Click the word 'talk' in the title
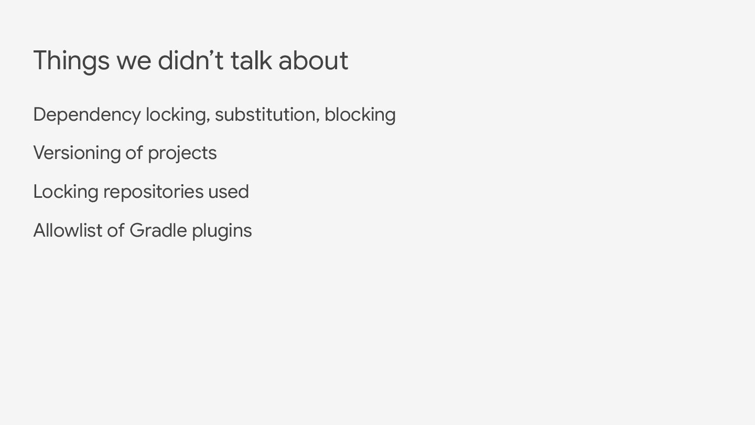The height and width of the screenshot is (425, 755). tap(251, 60)
